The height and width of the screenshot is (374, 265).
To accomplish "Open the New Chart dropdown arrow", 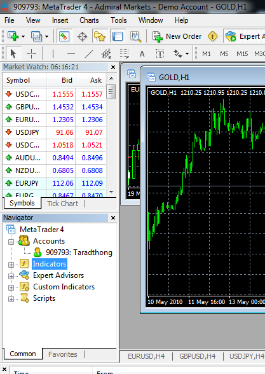I will click(x=23, y=36).
